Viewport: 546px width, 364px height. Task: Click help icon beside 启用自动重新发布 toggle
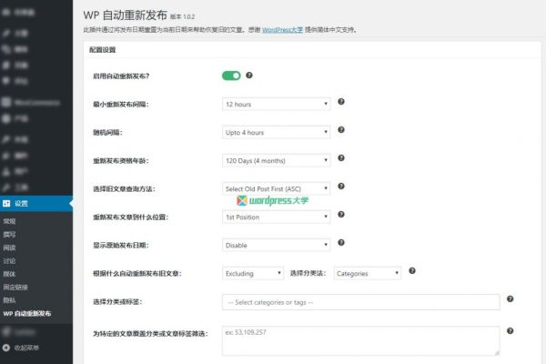tap(249, 76)
